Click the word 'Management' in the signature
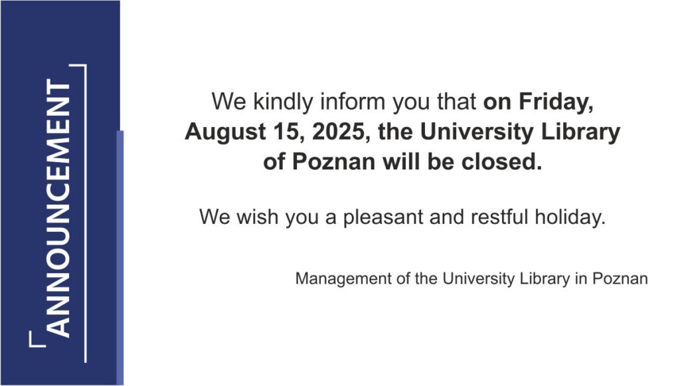The height and width of the screenshot is (386, 680). click(343, 278)
